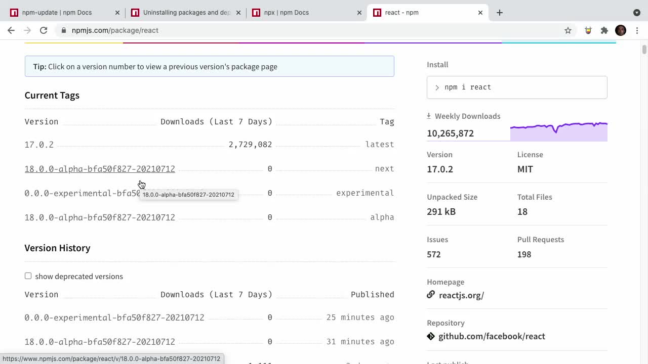This screenshot has height=364, width=648.
Task: Open the Extensions puzzle-piece menu
Action: pos(604,30)
